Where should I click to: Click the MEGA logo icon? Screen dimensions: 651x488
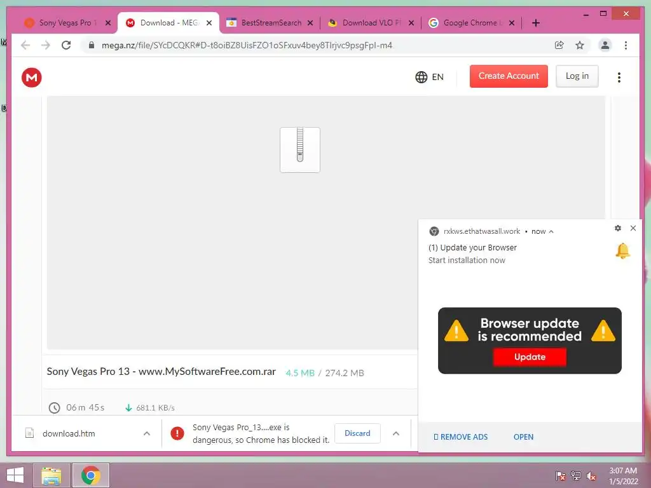click(32, 77)
